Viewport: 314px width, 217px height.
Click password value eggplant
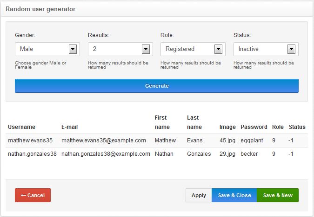pyautogui.click(x=252, y=140)
